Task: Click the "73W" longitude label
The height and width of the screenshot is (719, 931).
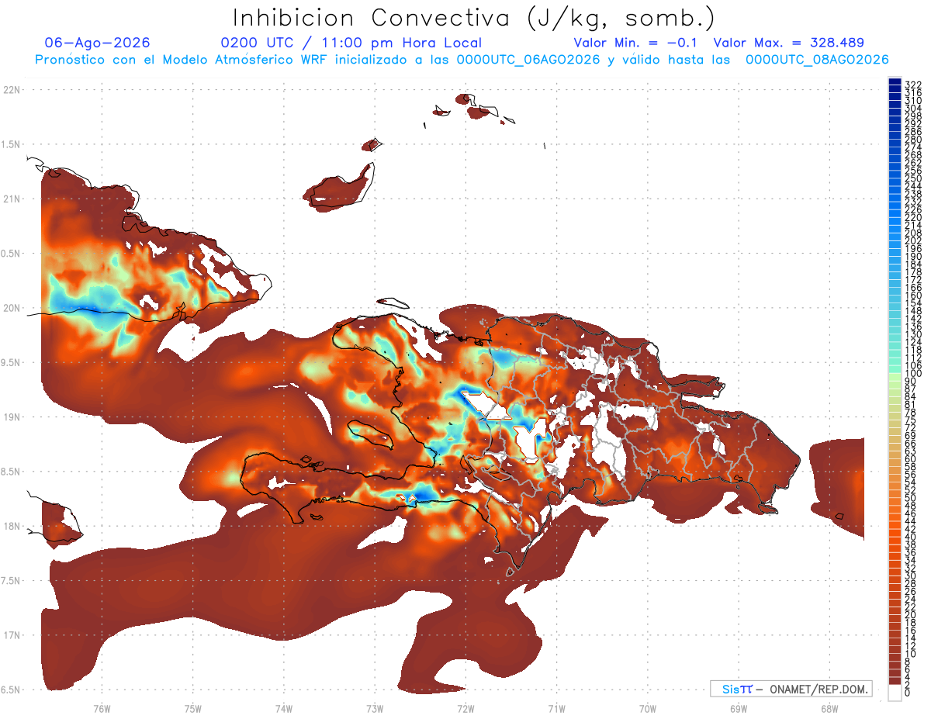Action: pos(375,708)
